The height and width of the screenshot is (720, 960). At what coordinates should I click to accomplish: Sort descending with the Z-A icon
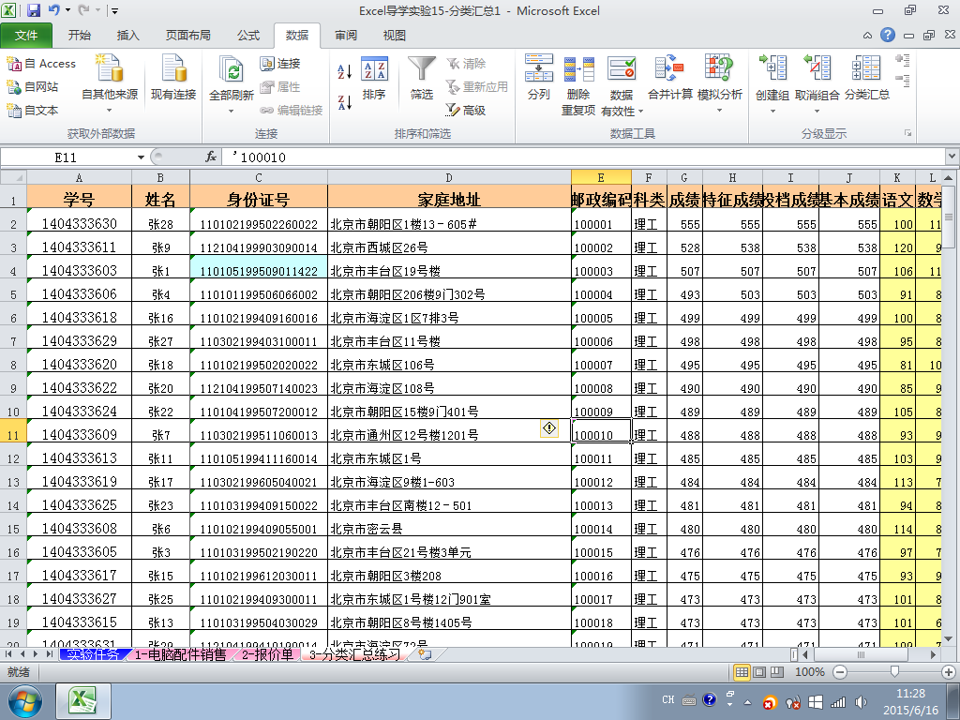(x=344, y=101)
